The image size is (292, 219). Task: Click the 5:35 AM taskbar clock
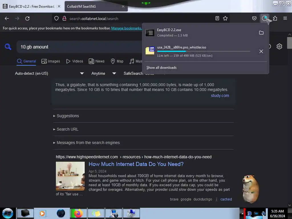[277, 214]
